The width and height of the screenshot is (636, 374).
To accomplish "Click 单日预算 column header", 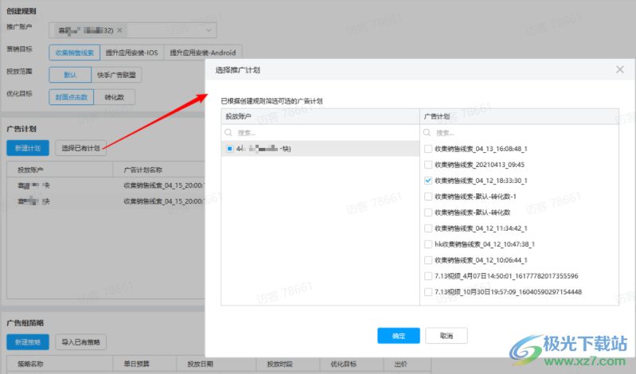I will point(137,364).
